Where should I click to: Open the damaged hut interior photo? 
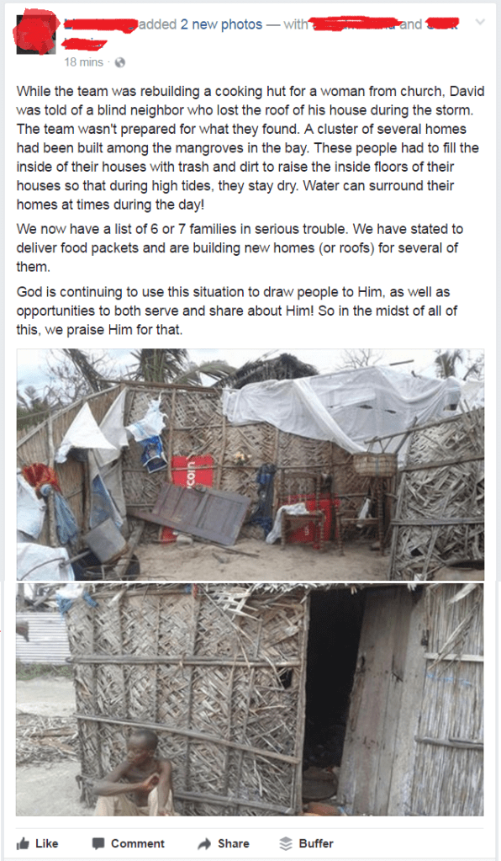250,465
